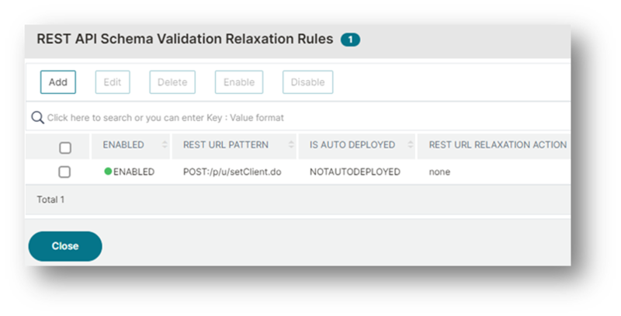Screen dimensions: 621x316
Task: Click the search magnifier icon
Action: [x=37, y=117]
